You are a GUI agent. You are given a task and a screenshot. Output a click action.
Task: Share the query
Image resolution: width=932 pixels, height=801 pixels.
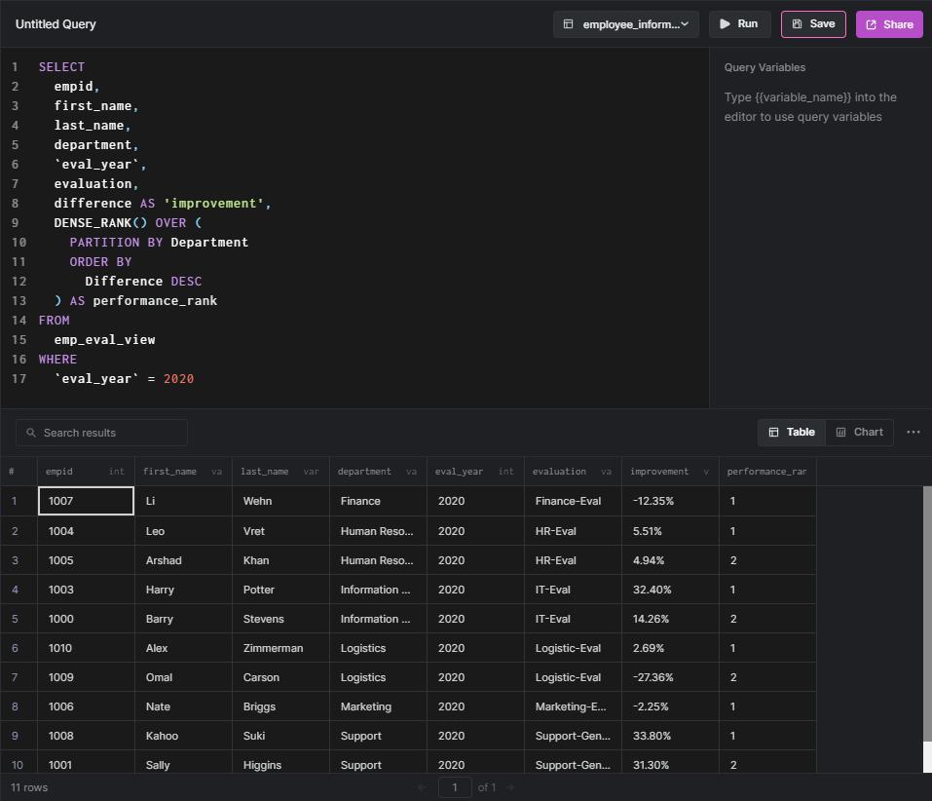(889, 24)
